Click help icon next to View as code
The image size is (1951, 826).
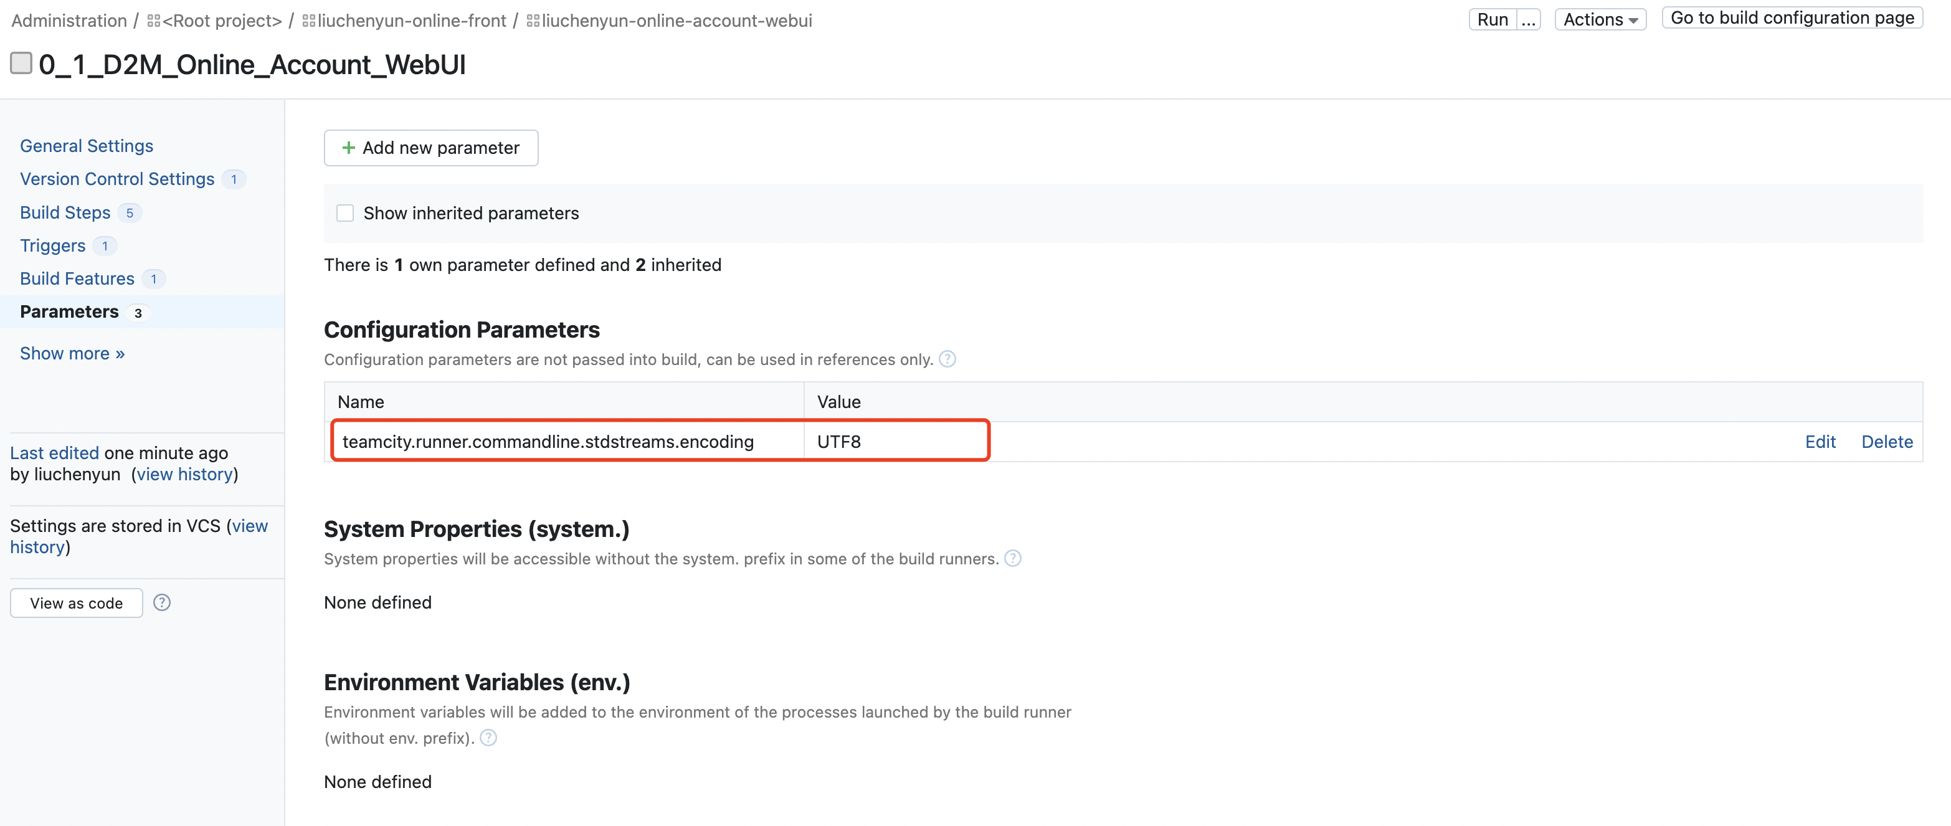[x=161, y=602]
